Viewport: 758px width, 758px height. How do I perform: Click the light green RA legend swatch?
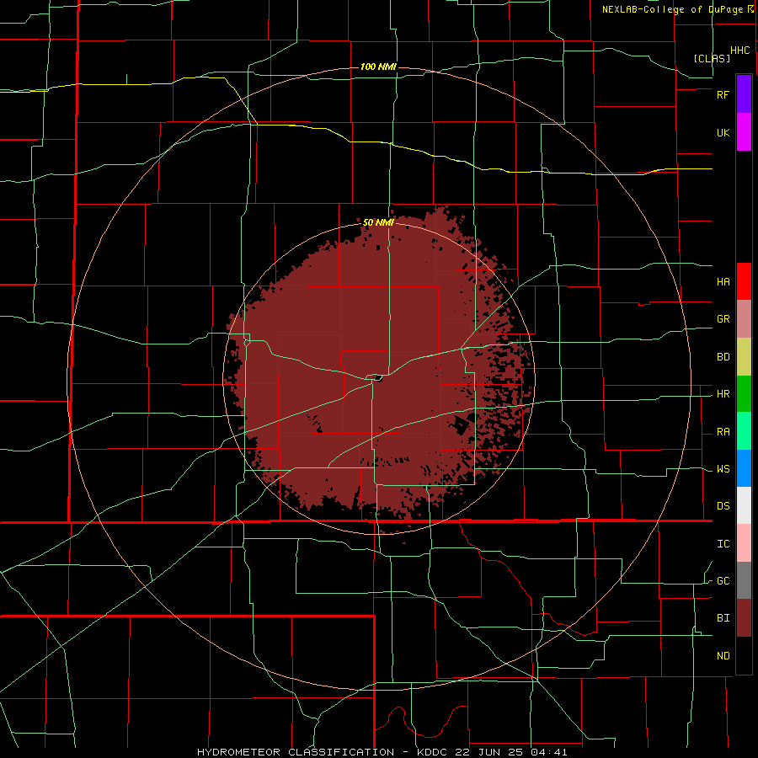(x=744, y=431)
